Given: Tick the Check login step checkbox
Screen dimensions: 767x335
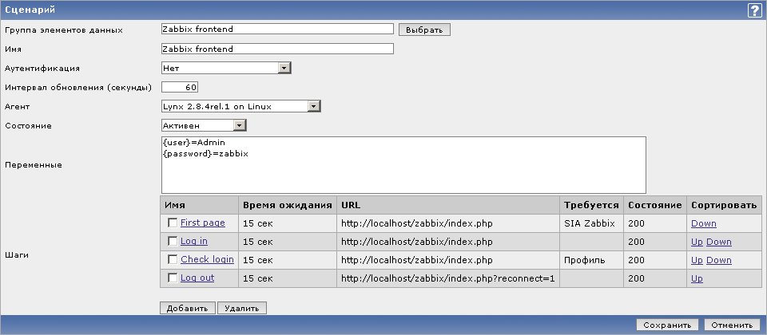Looking at the screenshot, I should tap(173, 260).
